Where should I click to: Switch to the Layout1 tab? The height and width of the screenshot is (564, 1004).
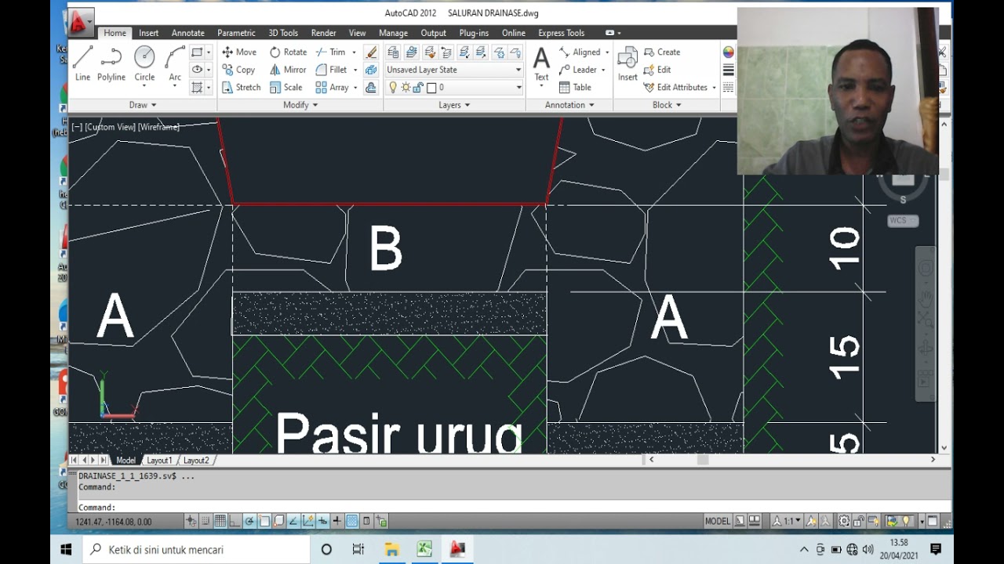point(159,461)
